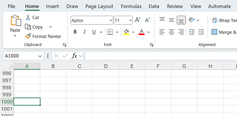This screenshot has height=116, width=237.
Task: Select row 1000 header
Action: click(x=7, y=102)
